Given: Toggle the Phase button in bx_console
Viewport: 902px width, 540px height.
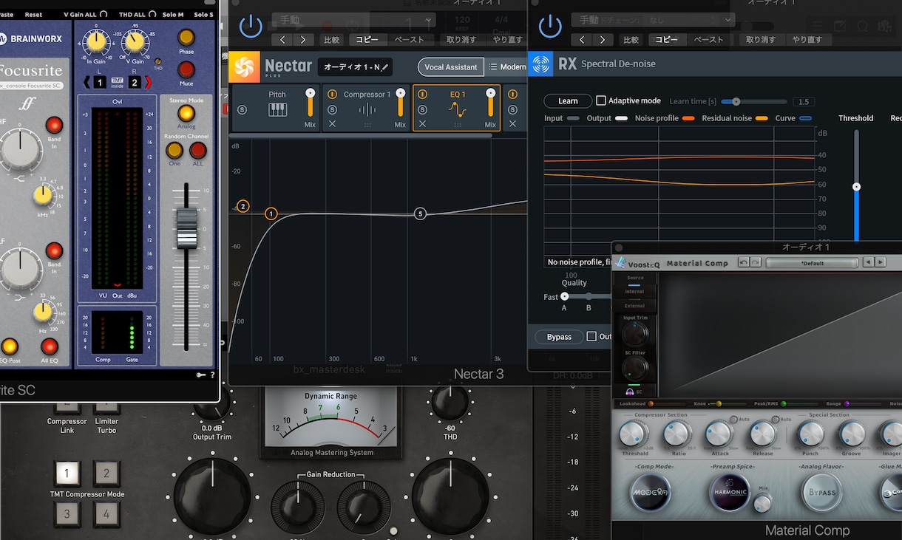Looking at the screenshot, I should pyautogui.click(x=186, y=37).
